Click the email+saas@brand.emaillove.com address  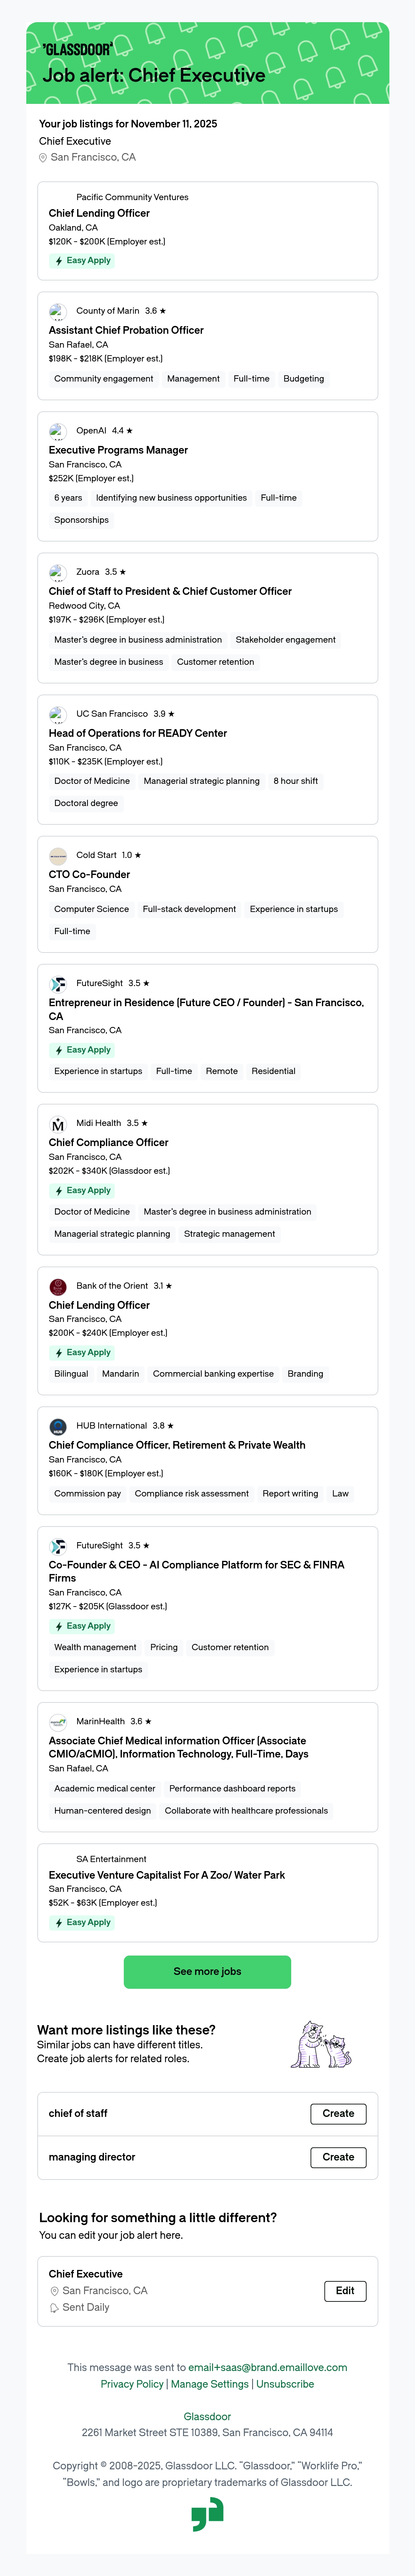(268, 2367)
